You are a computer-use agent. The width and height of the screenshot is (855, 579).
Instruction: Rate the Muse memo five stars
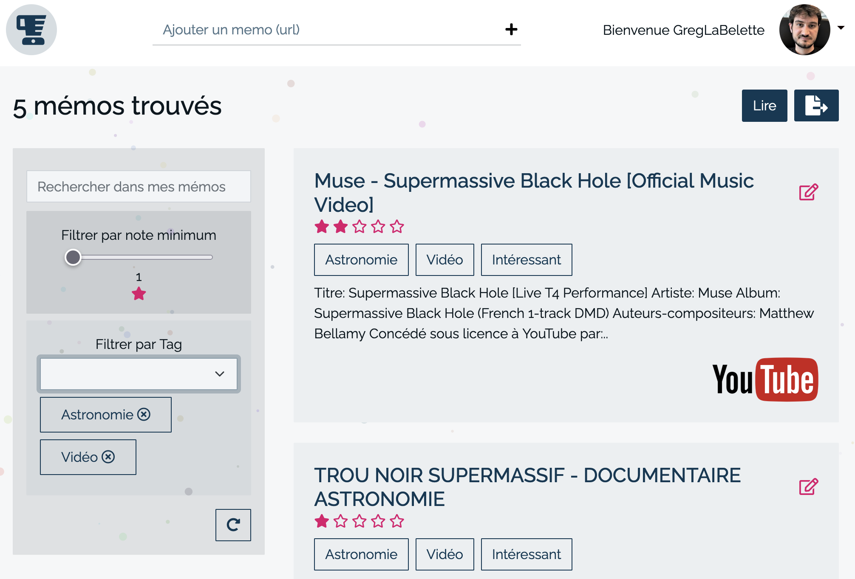click(397, 227)
